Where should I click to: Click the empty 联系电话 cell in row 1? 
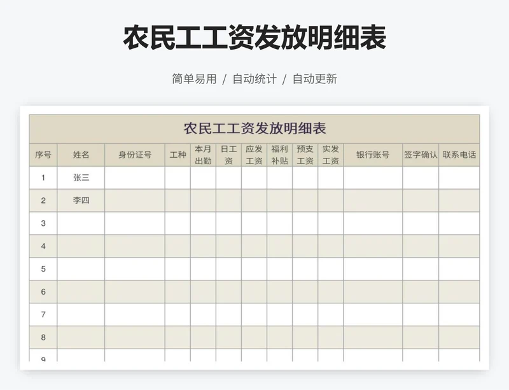pos(459,178)
